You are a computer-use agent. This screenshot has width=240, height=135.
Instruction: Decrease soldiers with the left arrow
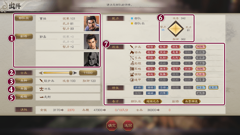pyautogui.click(x=40, y=73)
